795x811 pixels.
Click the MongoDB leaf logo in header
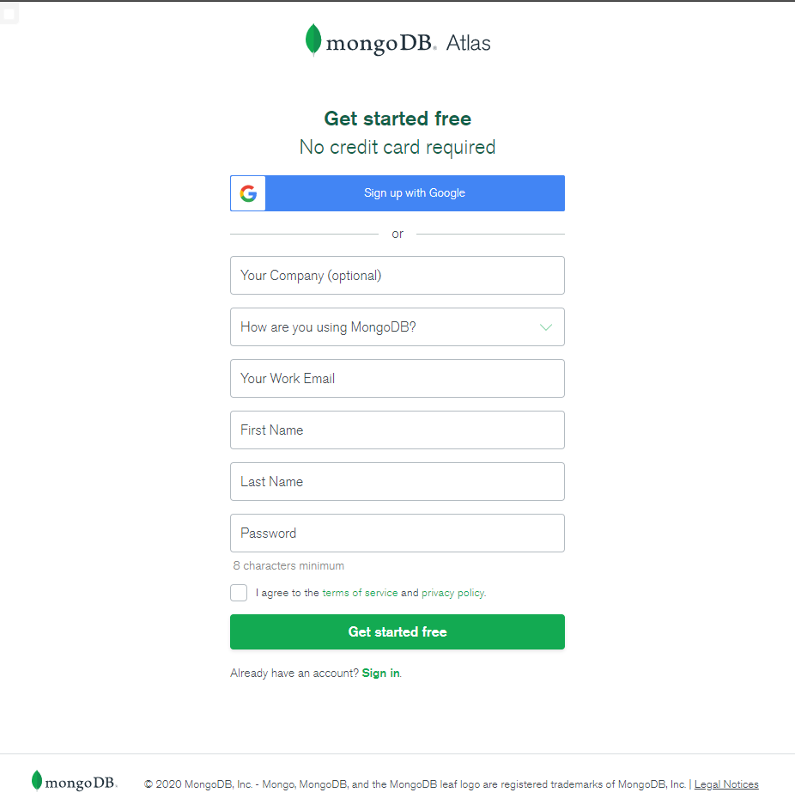coord(313,40)
